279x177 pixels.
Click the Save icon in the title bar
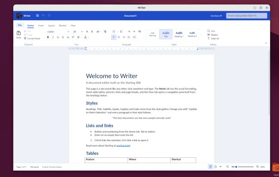coord(37,15)
